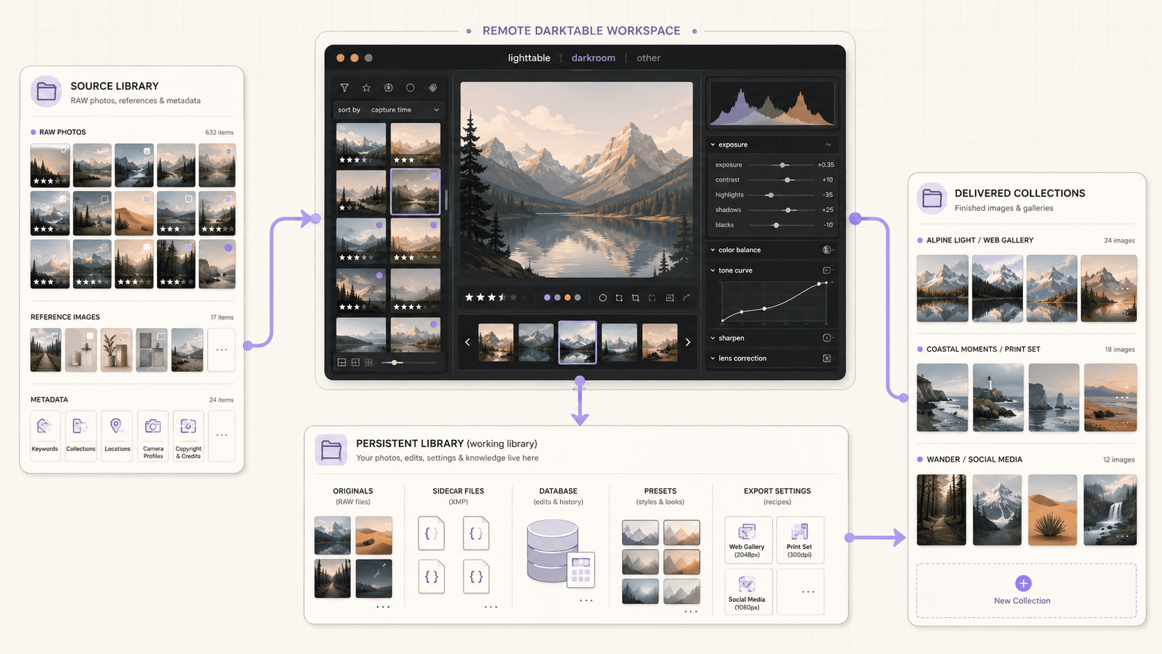The width and height of the screenshot is (1162, 654).
Task: Go to previous filmstrip image with the left arrow
Action: (x=468, y=342)
